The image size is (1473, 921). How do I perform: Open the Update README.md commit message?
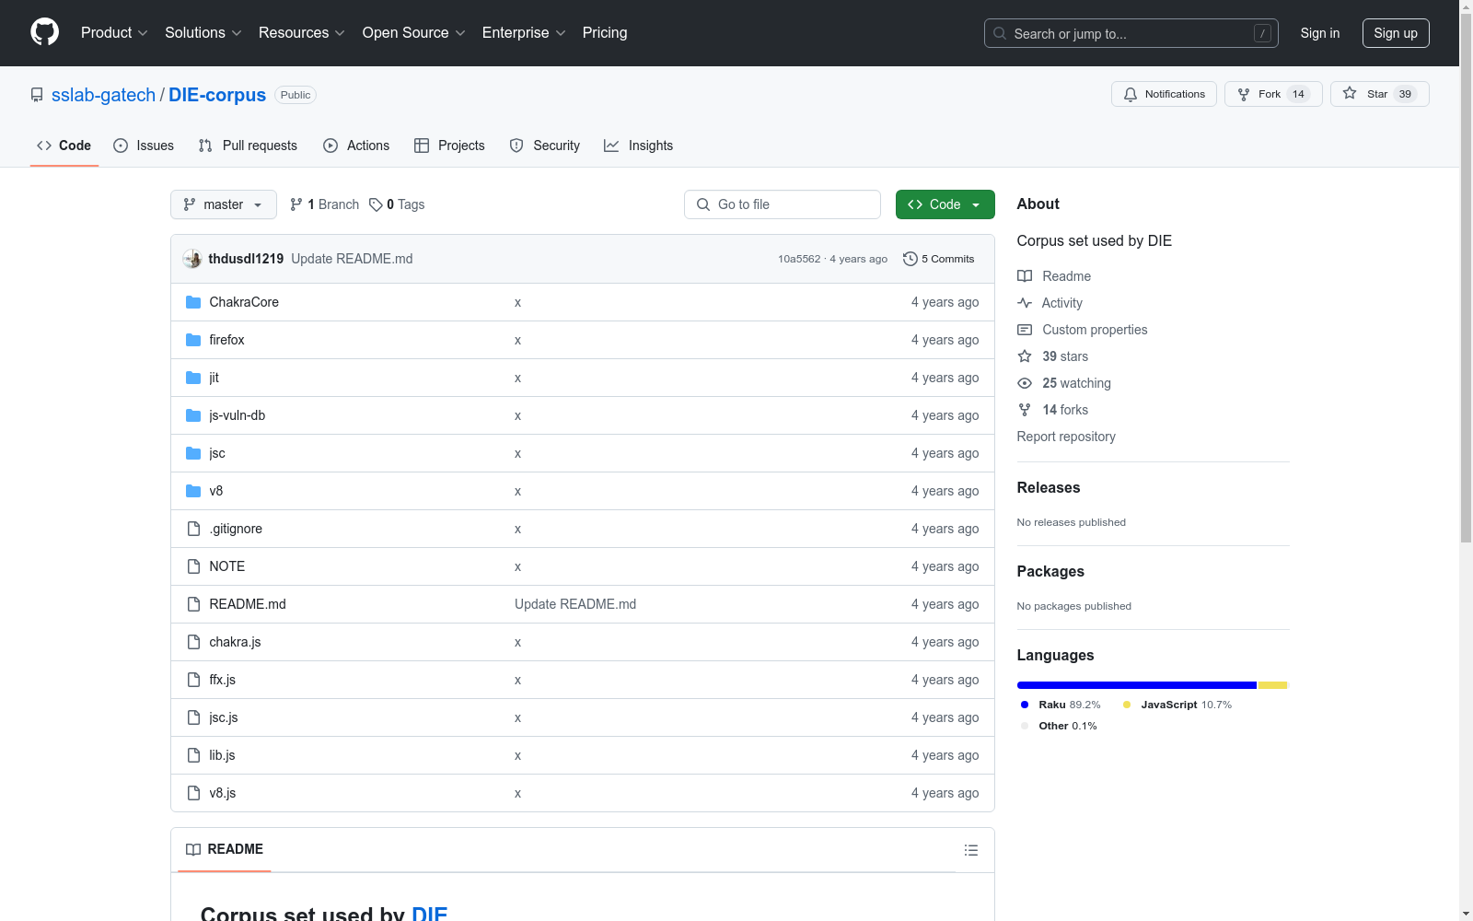352,259
